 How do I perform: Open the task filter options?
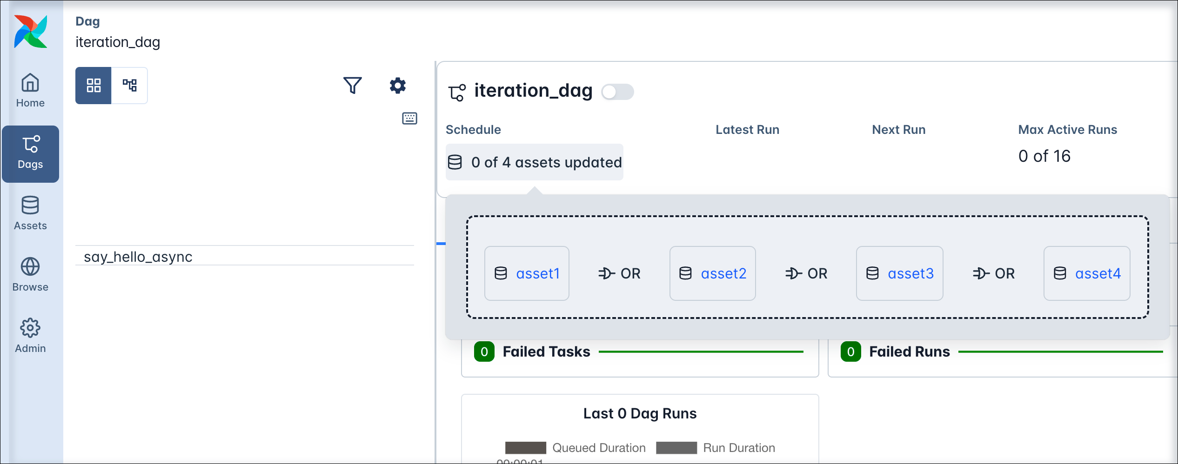click(352, 85)
